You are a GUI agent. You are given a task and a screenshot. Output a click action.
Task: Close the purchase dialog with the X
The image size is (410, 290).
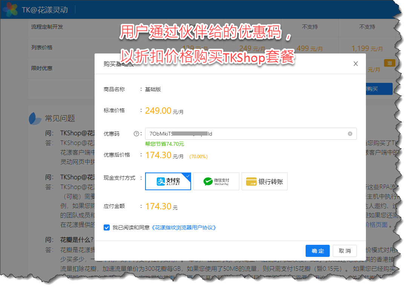(x=356, y=64)
